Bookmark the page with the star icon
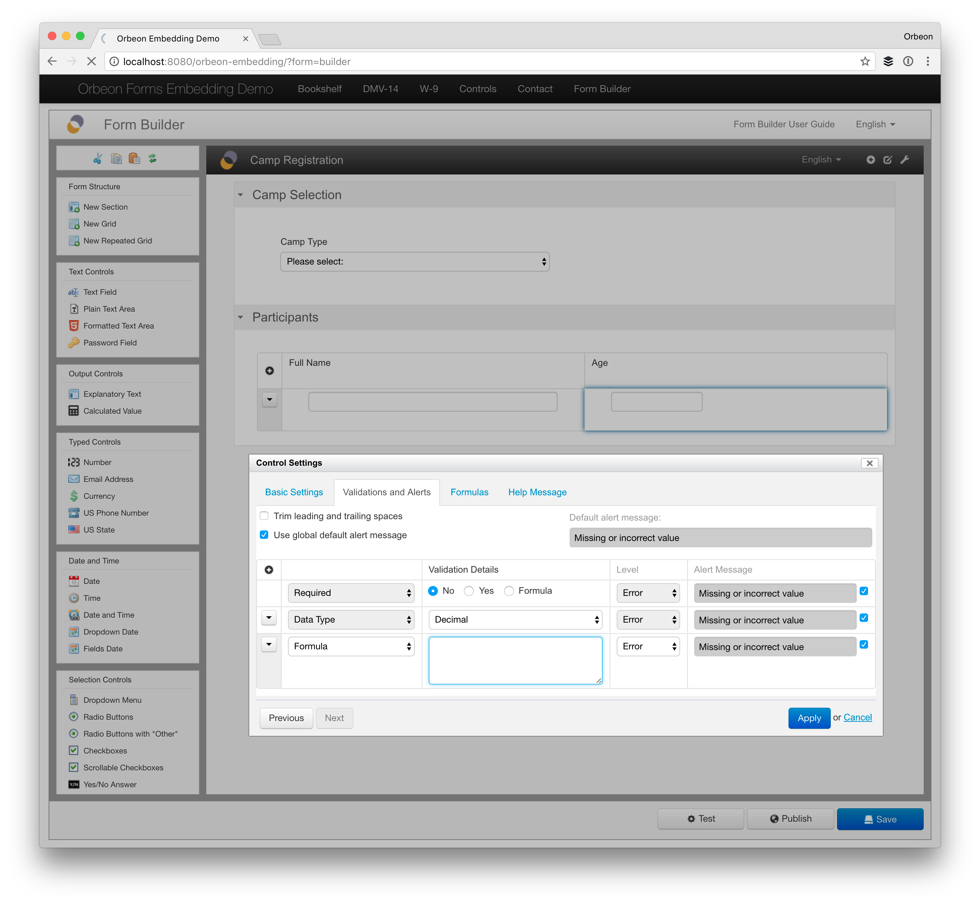 (865, 62)
